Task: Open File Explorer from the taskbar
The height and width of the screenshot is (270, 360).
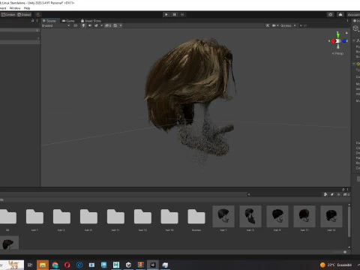Action: [x=43, y=265]
